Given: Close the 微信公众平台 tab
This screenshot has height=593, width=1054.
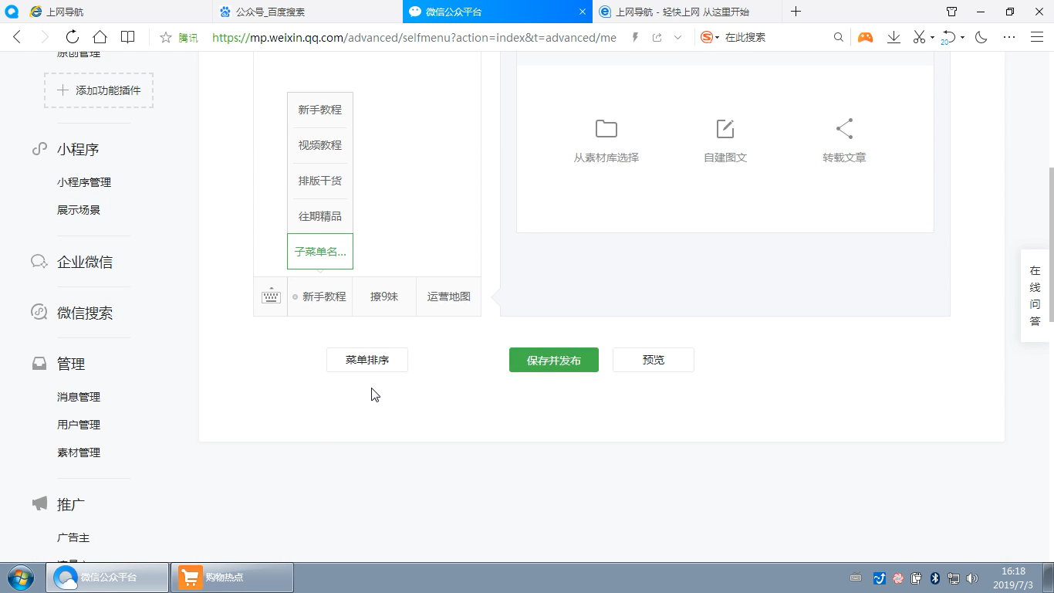Looking at the screenshot, I should click(583, 12).
